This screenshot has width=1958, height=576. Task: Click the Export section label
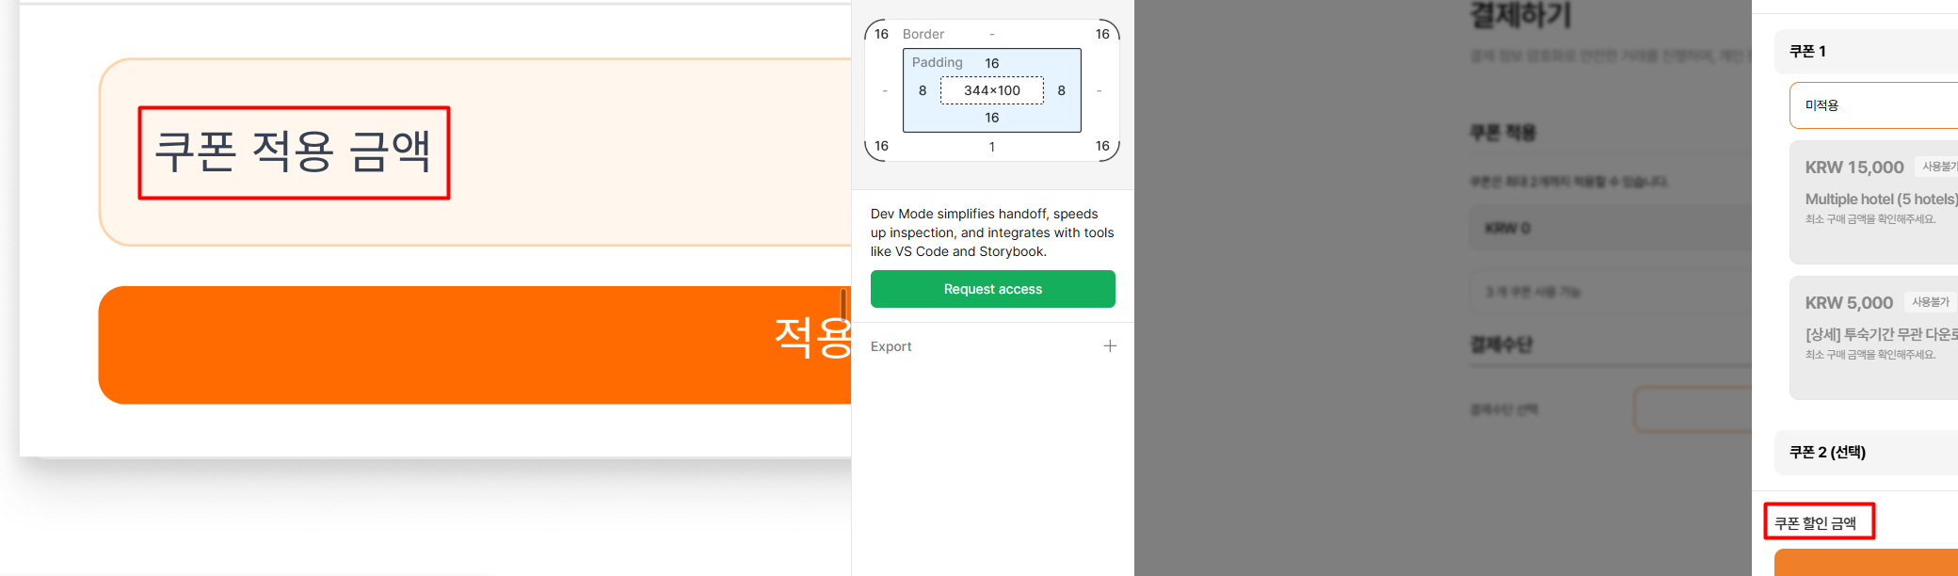(891, 346)
